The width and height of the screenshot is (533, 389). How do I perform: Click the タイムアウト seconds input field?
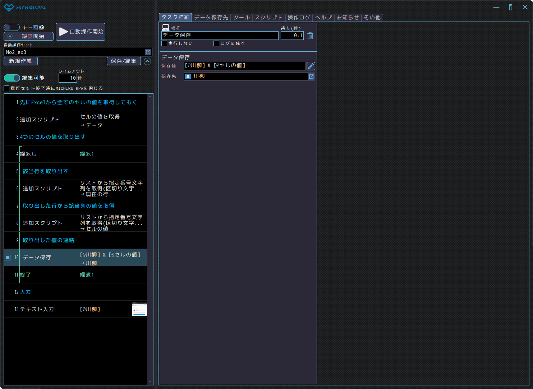pyautogui.click(x=68, y=78)
